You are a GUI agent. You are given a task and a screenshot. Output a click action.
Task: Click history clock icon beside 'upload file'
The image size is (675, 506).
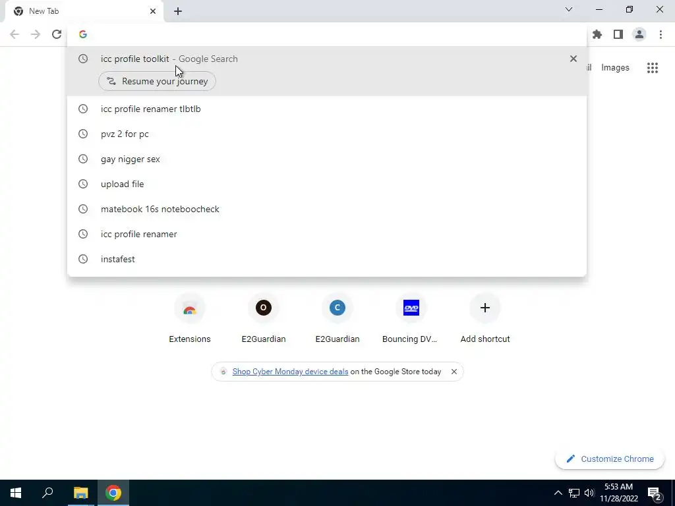83,184
